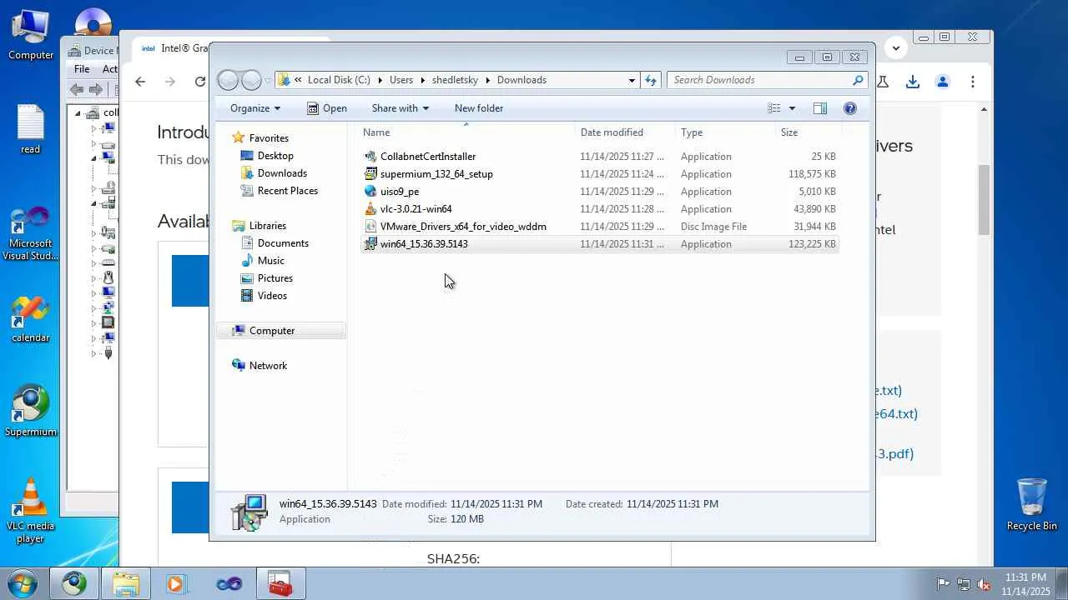Sort by Type column header
This screenshot has height=600, width=1068.
[725, 132]
